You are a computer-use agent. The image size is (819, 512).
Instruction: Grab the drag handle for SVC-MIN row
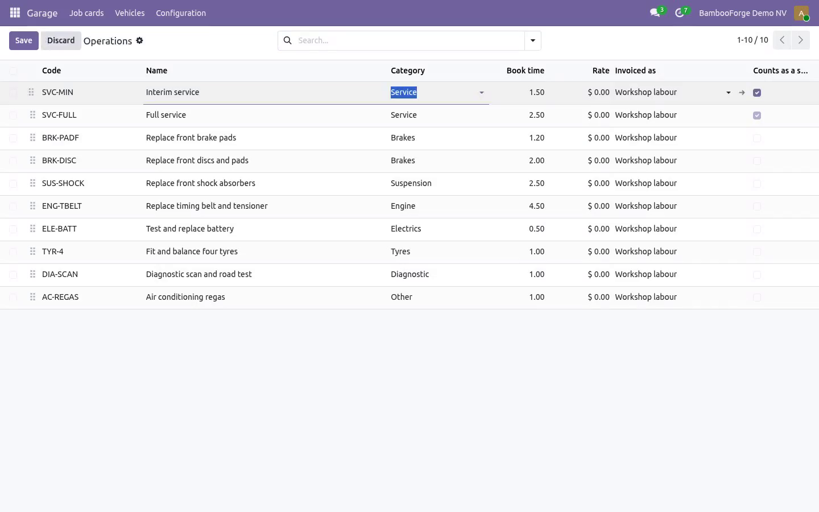[x=31, y=92]
